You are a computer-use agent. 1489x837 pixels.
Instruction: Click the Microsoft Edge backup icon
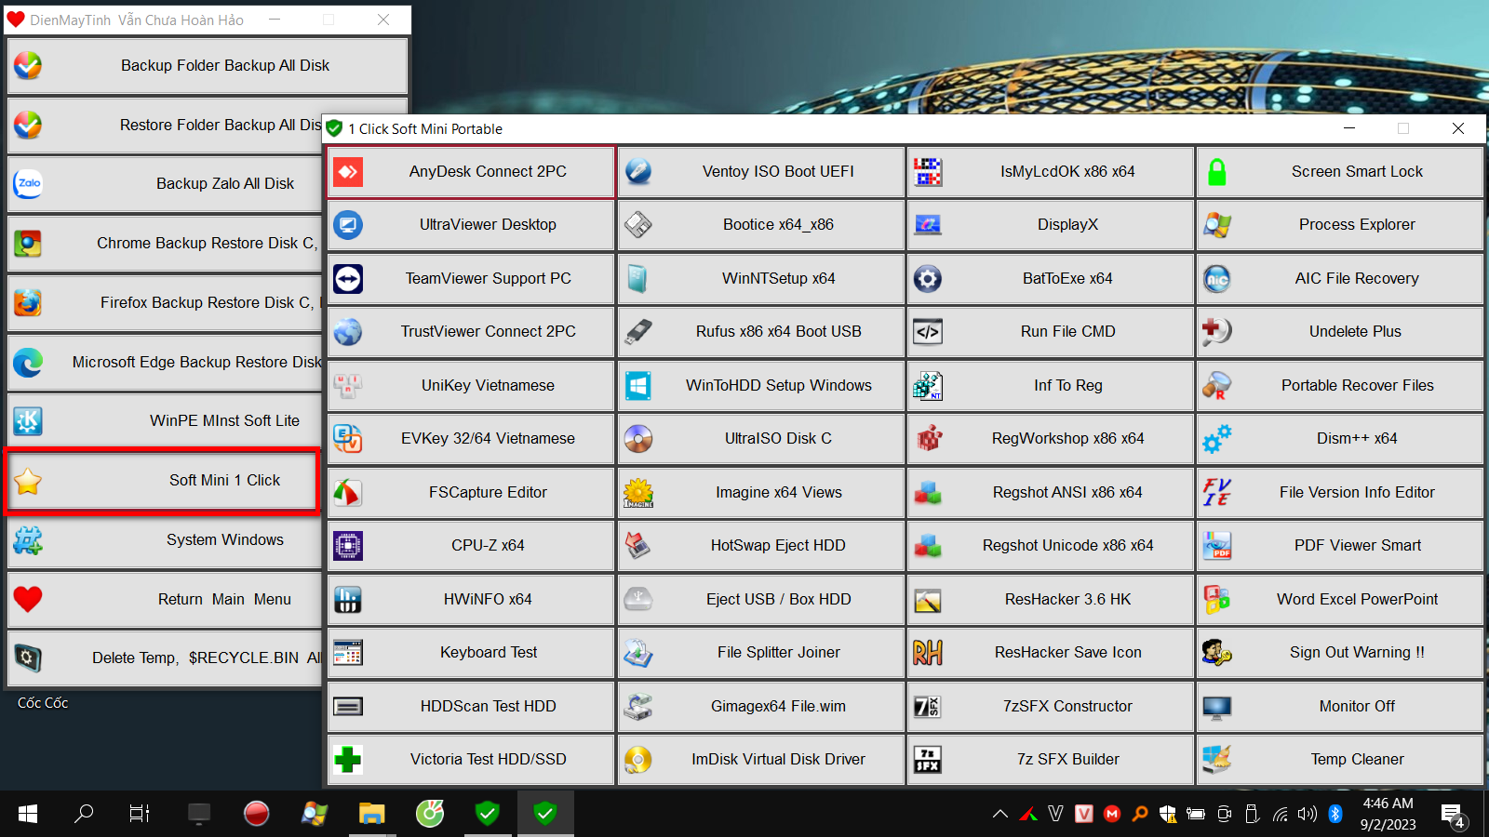point(28,363)
